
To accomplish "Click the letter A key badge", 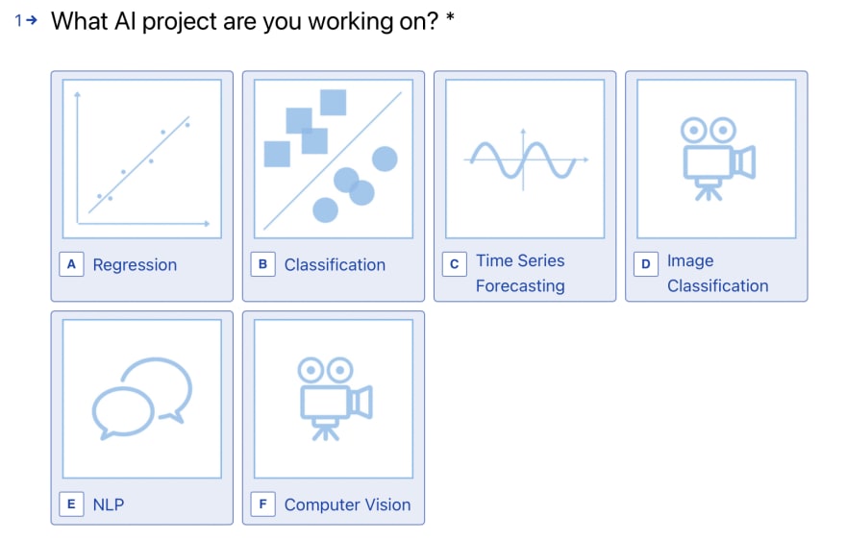I will point(71,264).
